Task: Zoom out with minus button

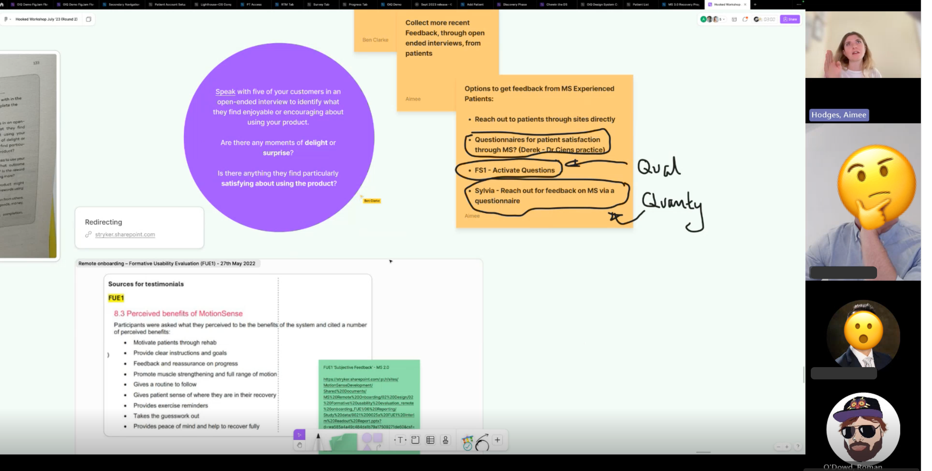Action: (x=778, y=446)
